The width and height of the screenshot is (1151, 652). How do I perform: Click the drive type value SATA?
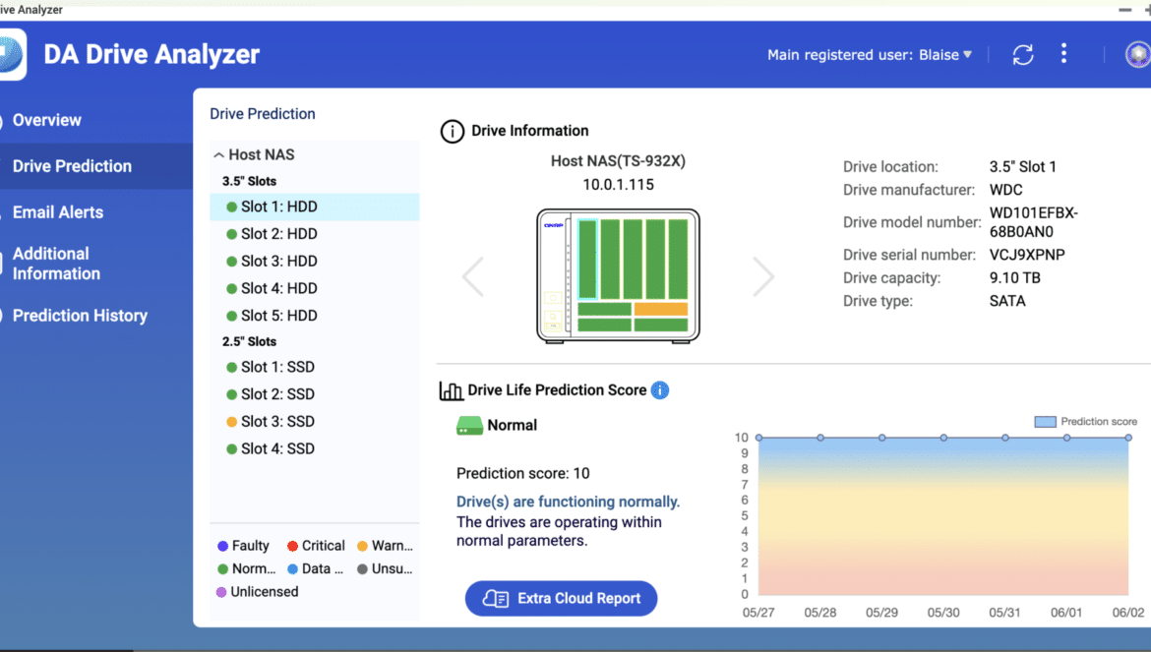coord(1007,302)
